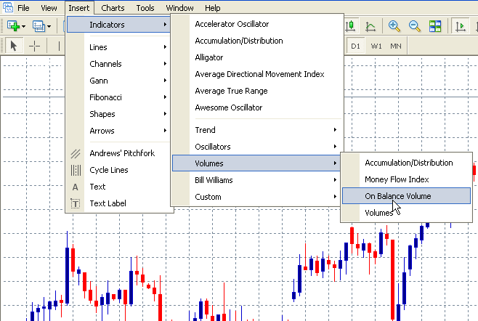Screen dimensions: 478x321
Task: Select Money Flow Index indicator
Action: click(x=407, y=179)
